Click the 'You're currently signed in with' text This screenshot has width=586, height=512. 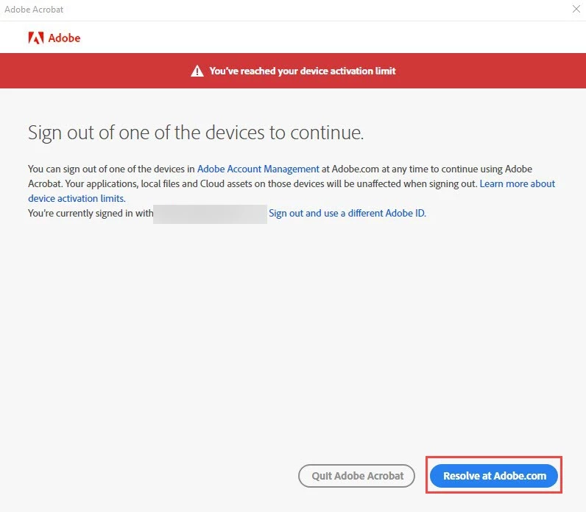(91, 213)
